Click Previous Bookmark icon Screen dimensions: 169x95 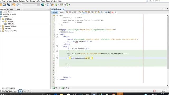coord(96,12)
